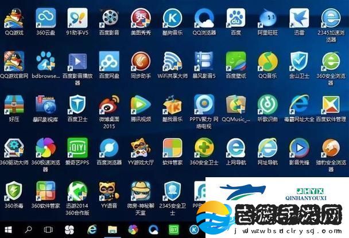Click the taskbar search magnifier
The image size is (349, 238).
[x=28, y=230]
